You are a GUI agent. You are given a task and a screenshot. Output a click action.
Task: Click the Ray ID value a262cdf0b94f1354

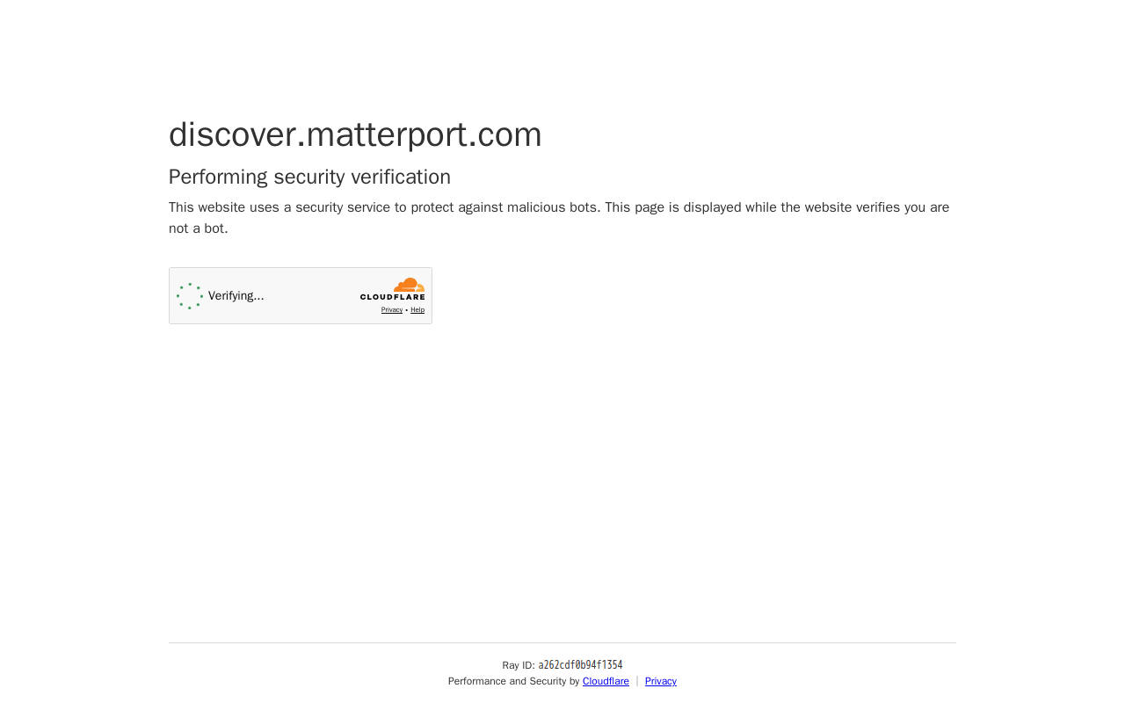coord(580,665)
